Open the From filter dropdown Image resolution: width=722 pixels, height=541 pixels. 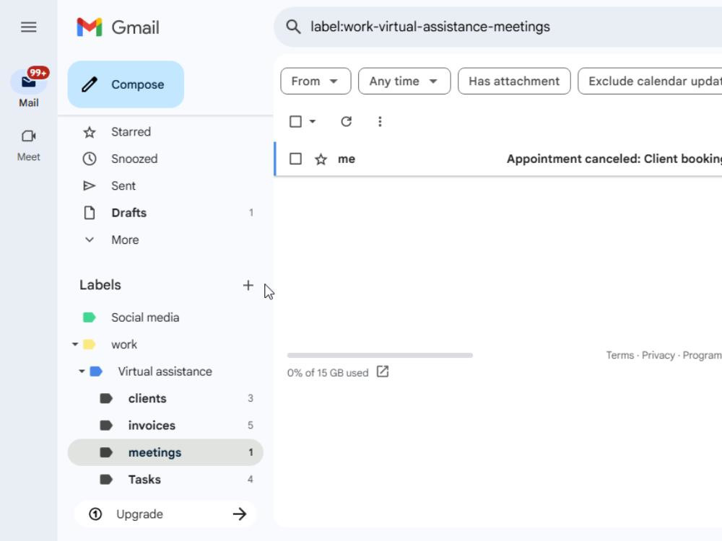coord(316,82)
